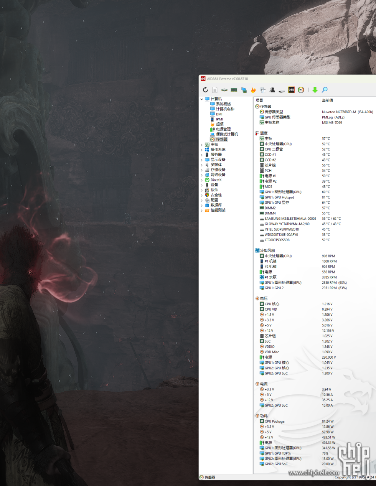Select the GLOWAY YCT4TNVMe-M.2/80 row

(315, 224)
